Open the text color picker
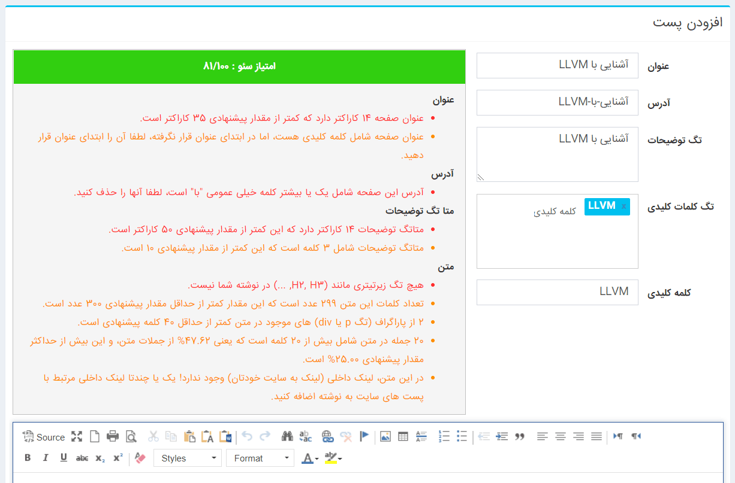 point(311,458)
